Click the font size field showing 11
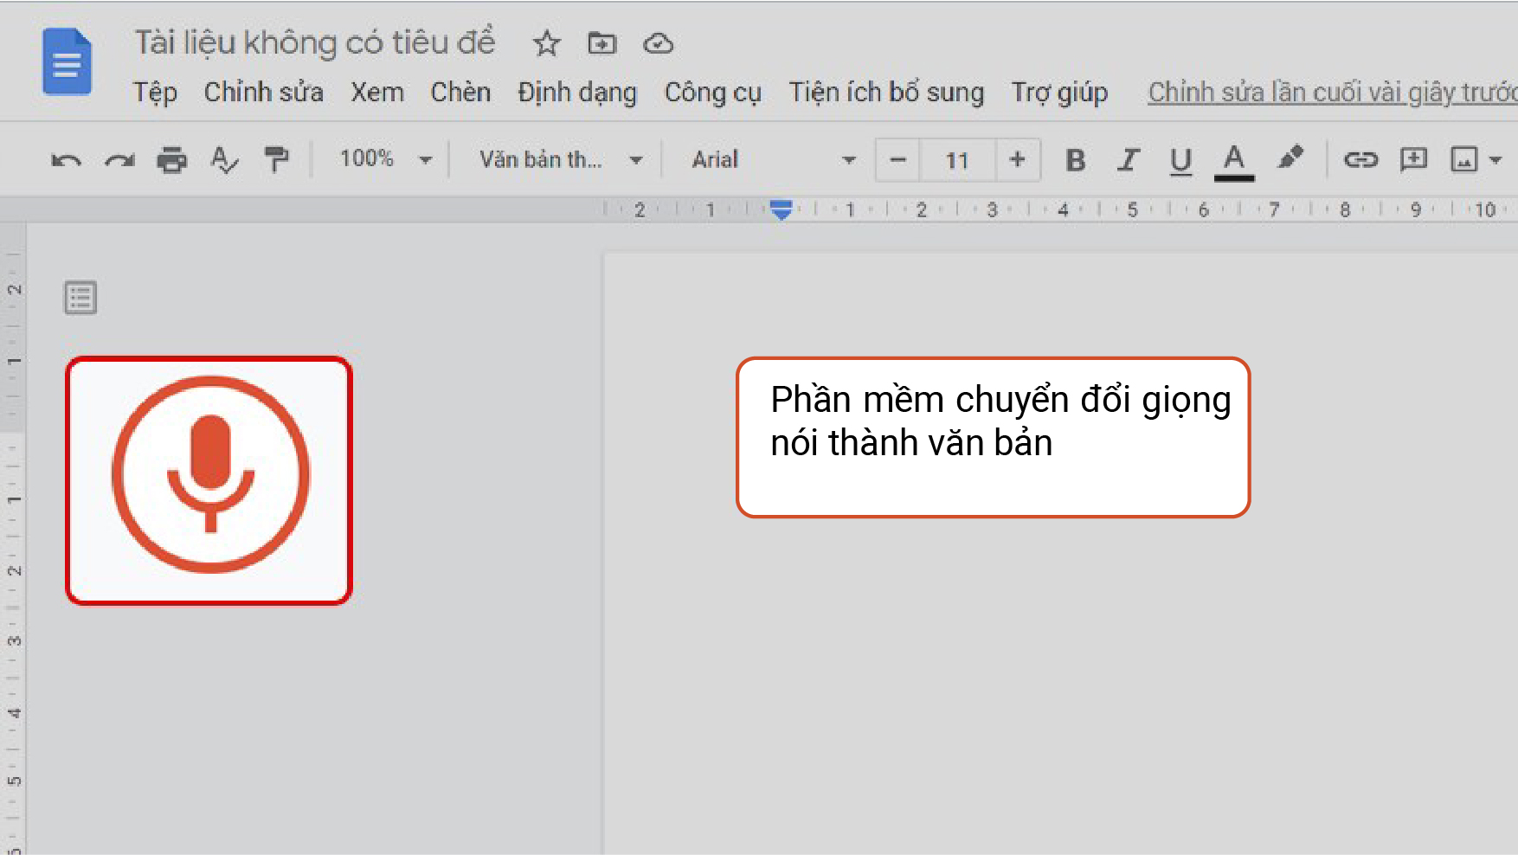 (x=957, y=160)
